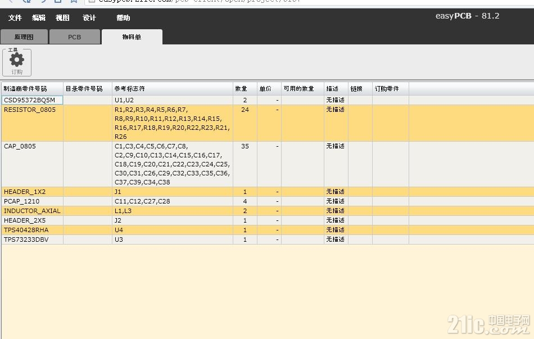Click 无描述 in the TPS40428RHA row

tap(336, 230)
